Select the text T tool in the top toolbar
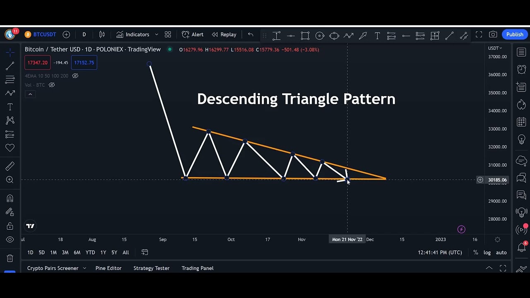530x298 pixels. 377,36
